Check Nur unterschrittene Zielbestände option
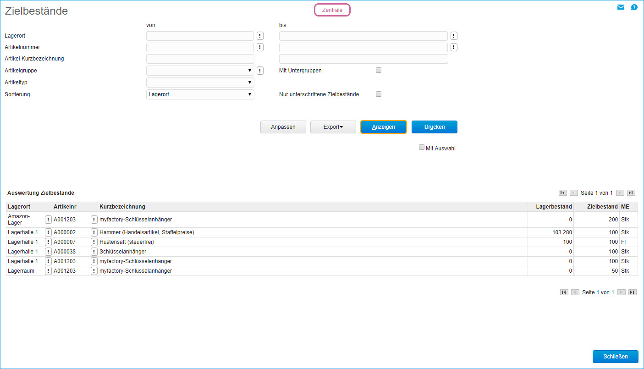The height and width of the screenshot is (369, 644). point(379,94)
